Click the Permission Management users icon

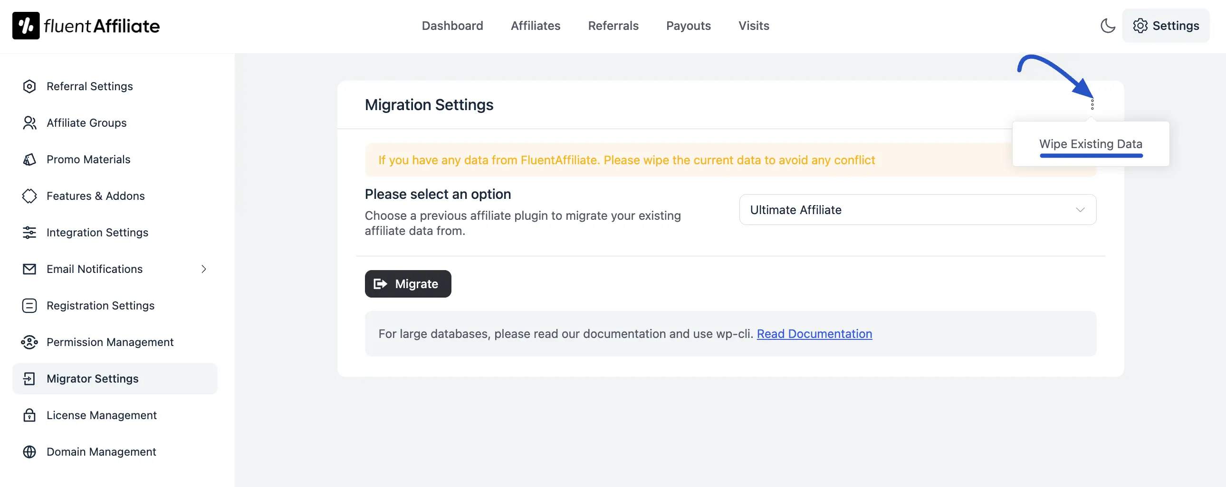click(29, 342)
